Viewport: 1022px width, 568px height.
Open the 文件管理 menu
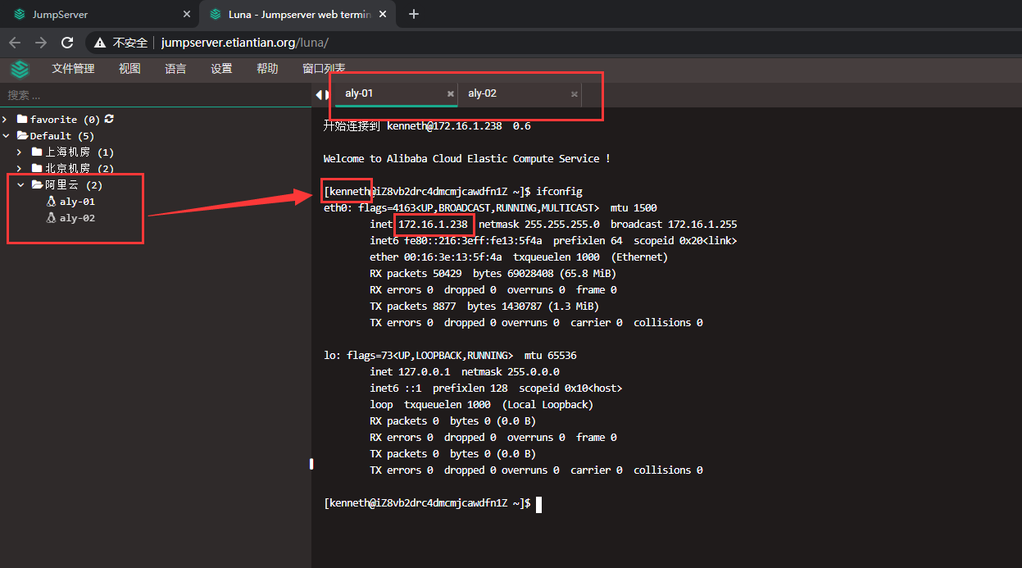(x=73, y=69)
